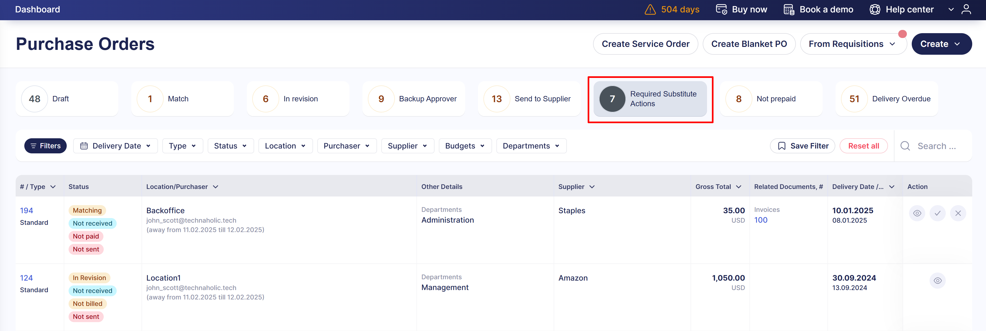Image resolution: width=986 pixels, height=331 pixels.
Task: Click Administration department text
Action: tap(447, 220)
